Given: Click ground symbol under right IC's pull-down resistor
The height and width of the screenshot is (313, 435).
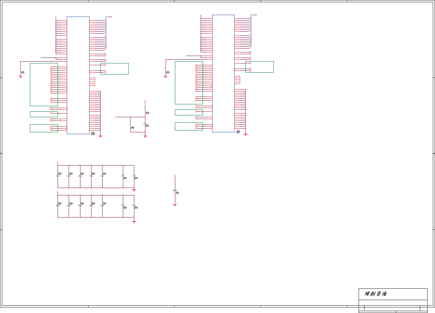Looking at the screenshot, I should [x=166, y=77].
